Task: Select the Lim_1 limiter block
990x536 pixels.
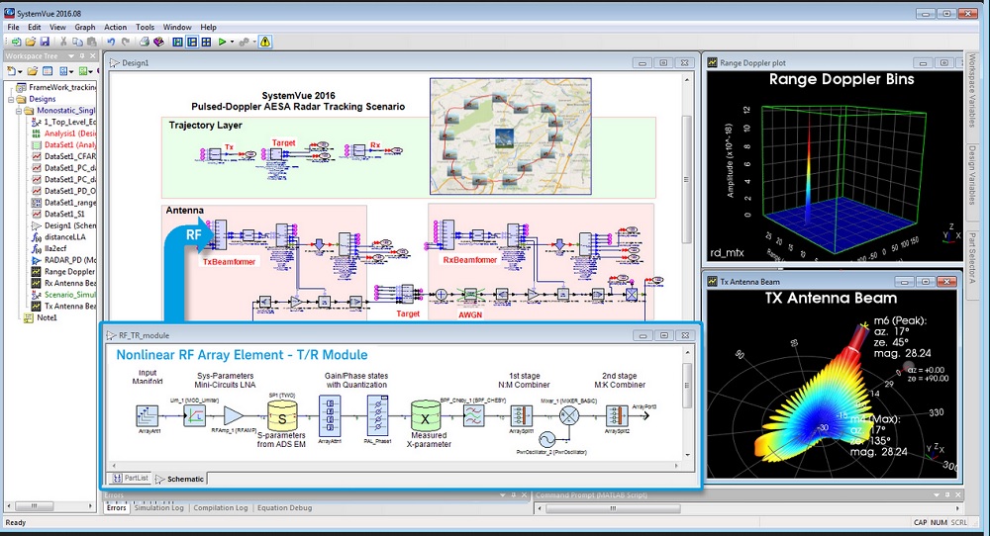Action: (x=194, y=415)
